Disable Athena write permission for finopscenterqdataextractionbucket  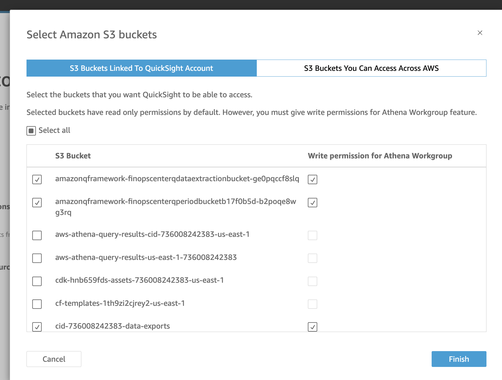click(313, 179)
